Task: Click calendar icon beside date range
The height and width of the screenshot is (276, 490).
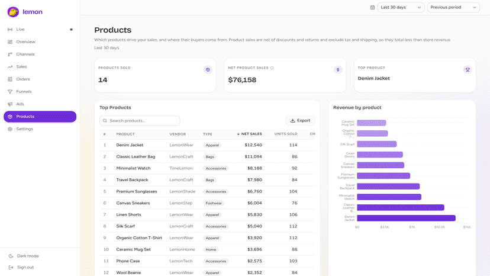Action: 372,8
